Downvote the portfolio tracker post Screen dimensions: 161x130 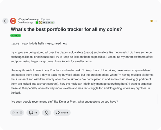click(x=21, y=113)
